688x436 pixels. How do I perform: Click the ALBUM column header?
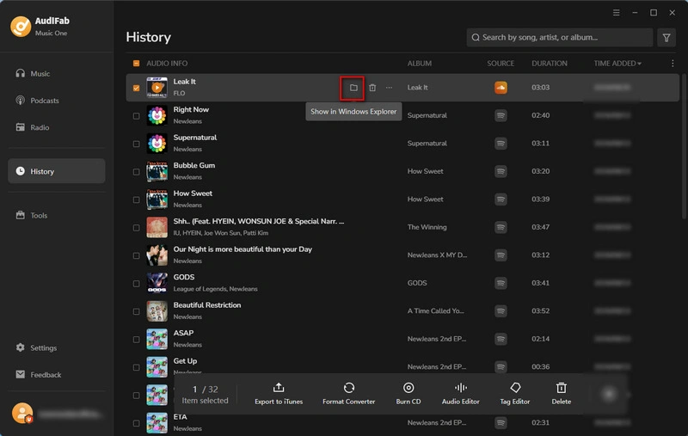pos(420,64)
